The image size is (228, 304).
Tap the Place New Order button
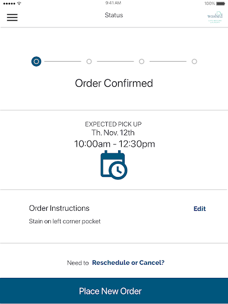(x=114, y=291)
